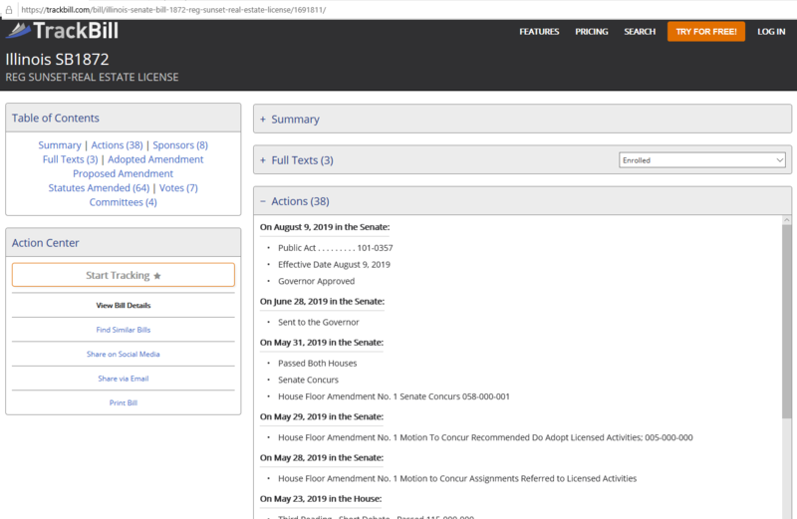Select View Bill Details

[x=123, y=306]
